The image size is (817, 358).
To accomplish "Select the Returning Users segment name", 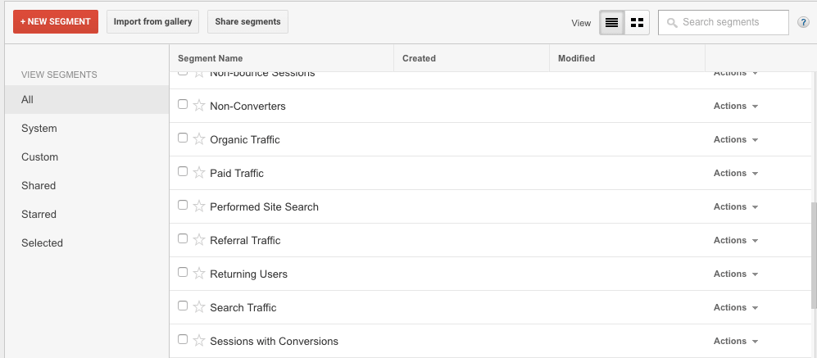I will click(x=248, y=274).
